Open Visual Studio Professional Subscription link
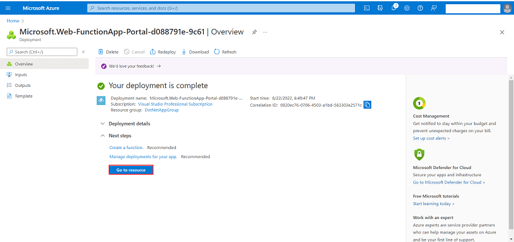Image resolution: width=514 pixels, height=242 pixels. (x=175, y=104)
